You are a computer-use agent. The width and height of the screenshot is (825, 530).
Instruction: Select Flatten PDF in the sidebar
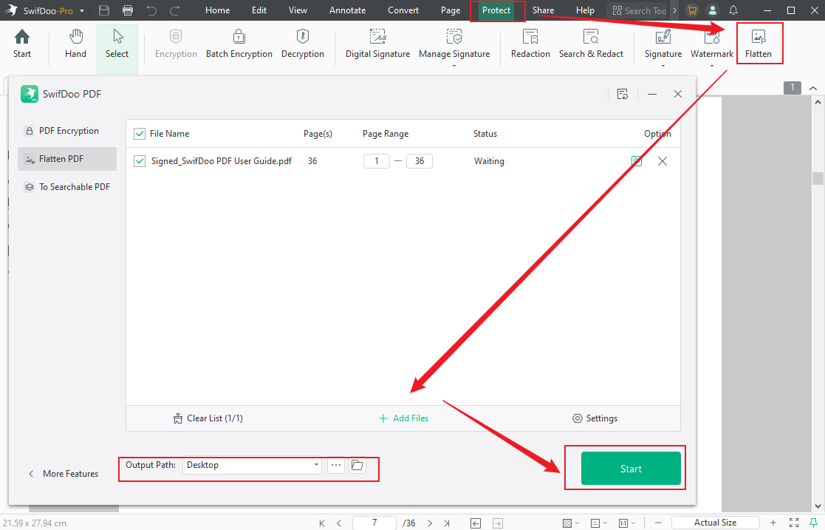[x=67, y=158]
